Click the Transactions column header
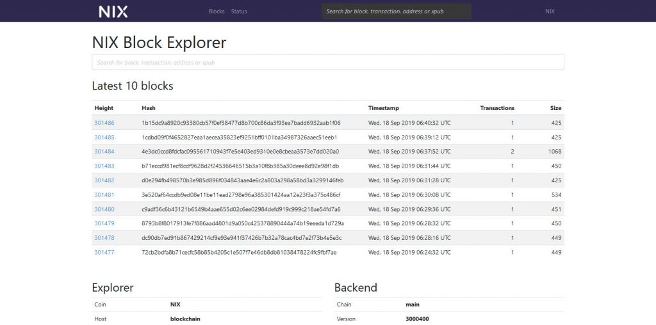The image size is (656, 325). [x=497, y=108]
